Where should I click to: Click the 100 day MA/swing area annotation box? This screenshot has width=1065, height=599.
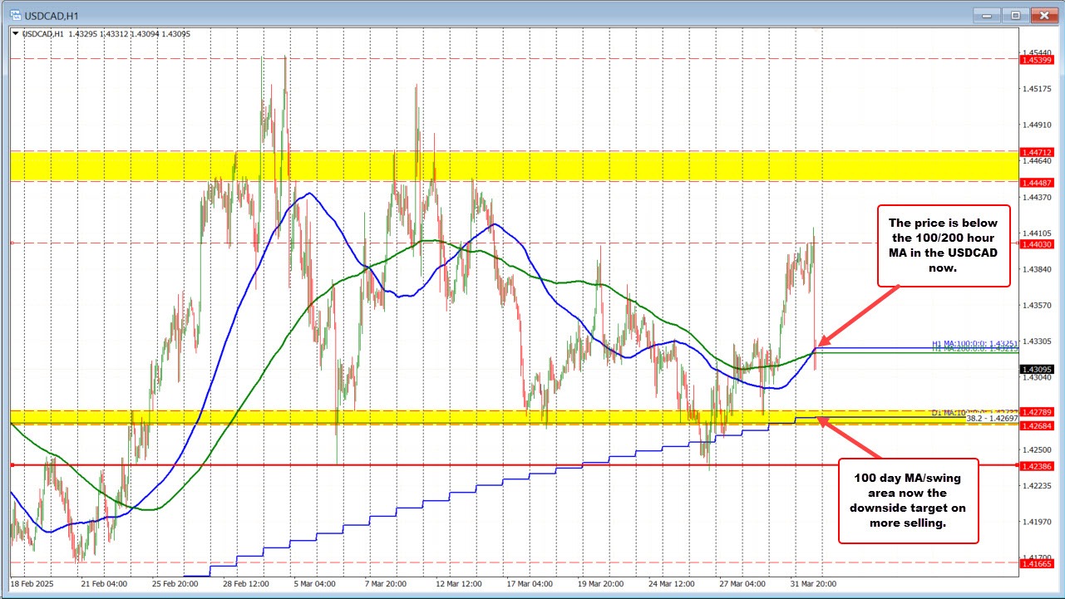pyautogui.click(x=908, y=499)
